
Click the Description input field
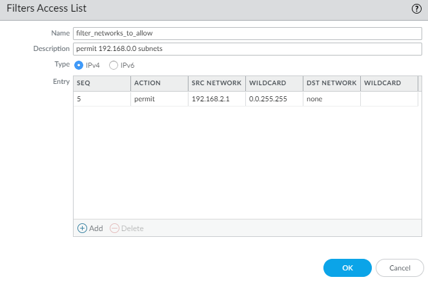[247, 49]
